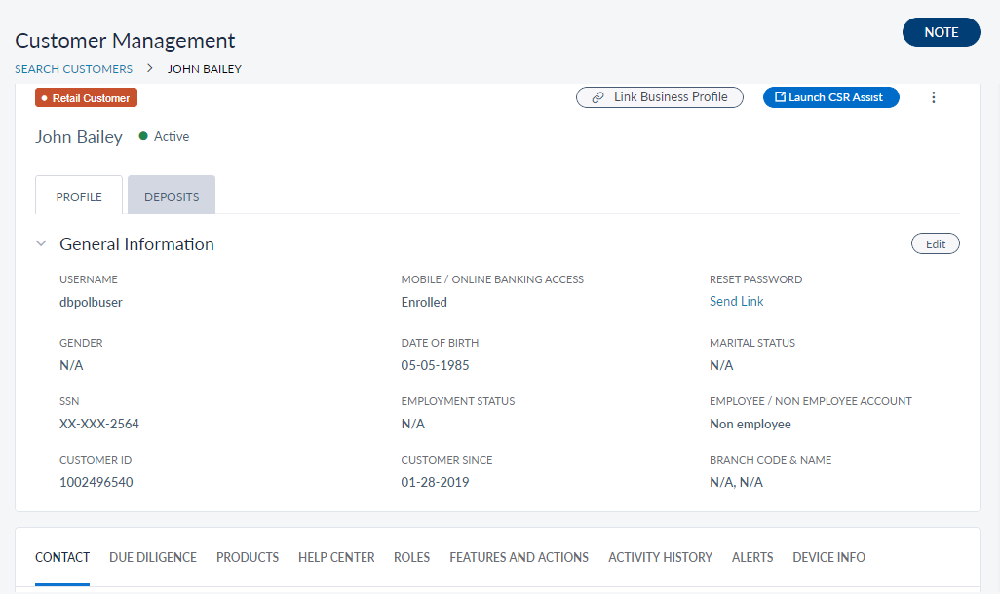The image size is (1000, 594).
Task: Collapse the General Information section
Action: coord(41,243)
